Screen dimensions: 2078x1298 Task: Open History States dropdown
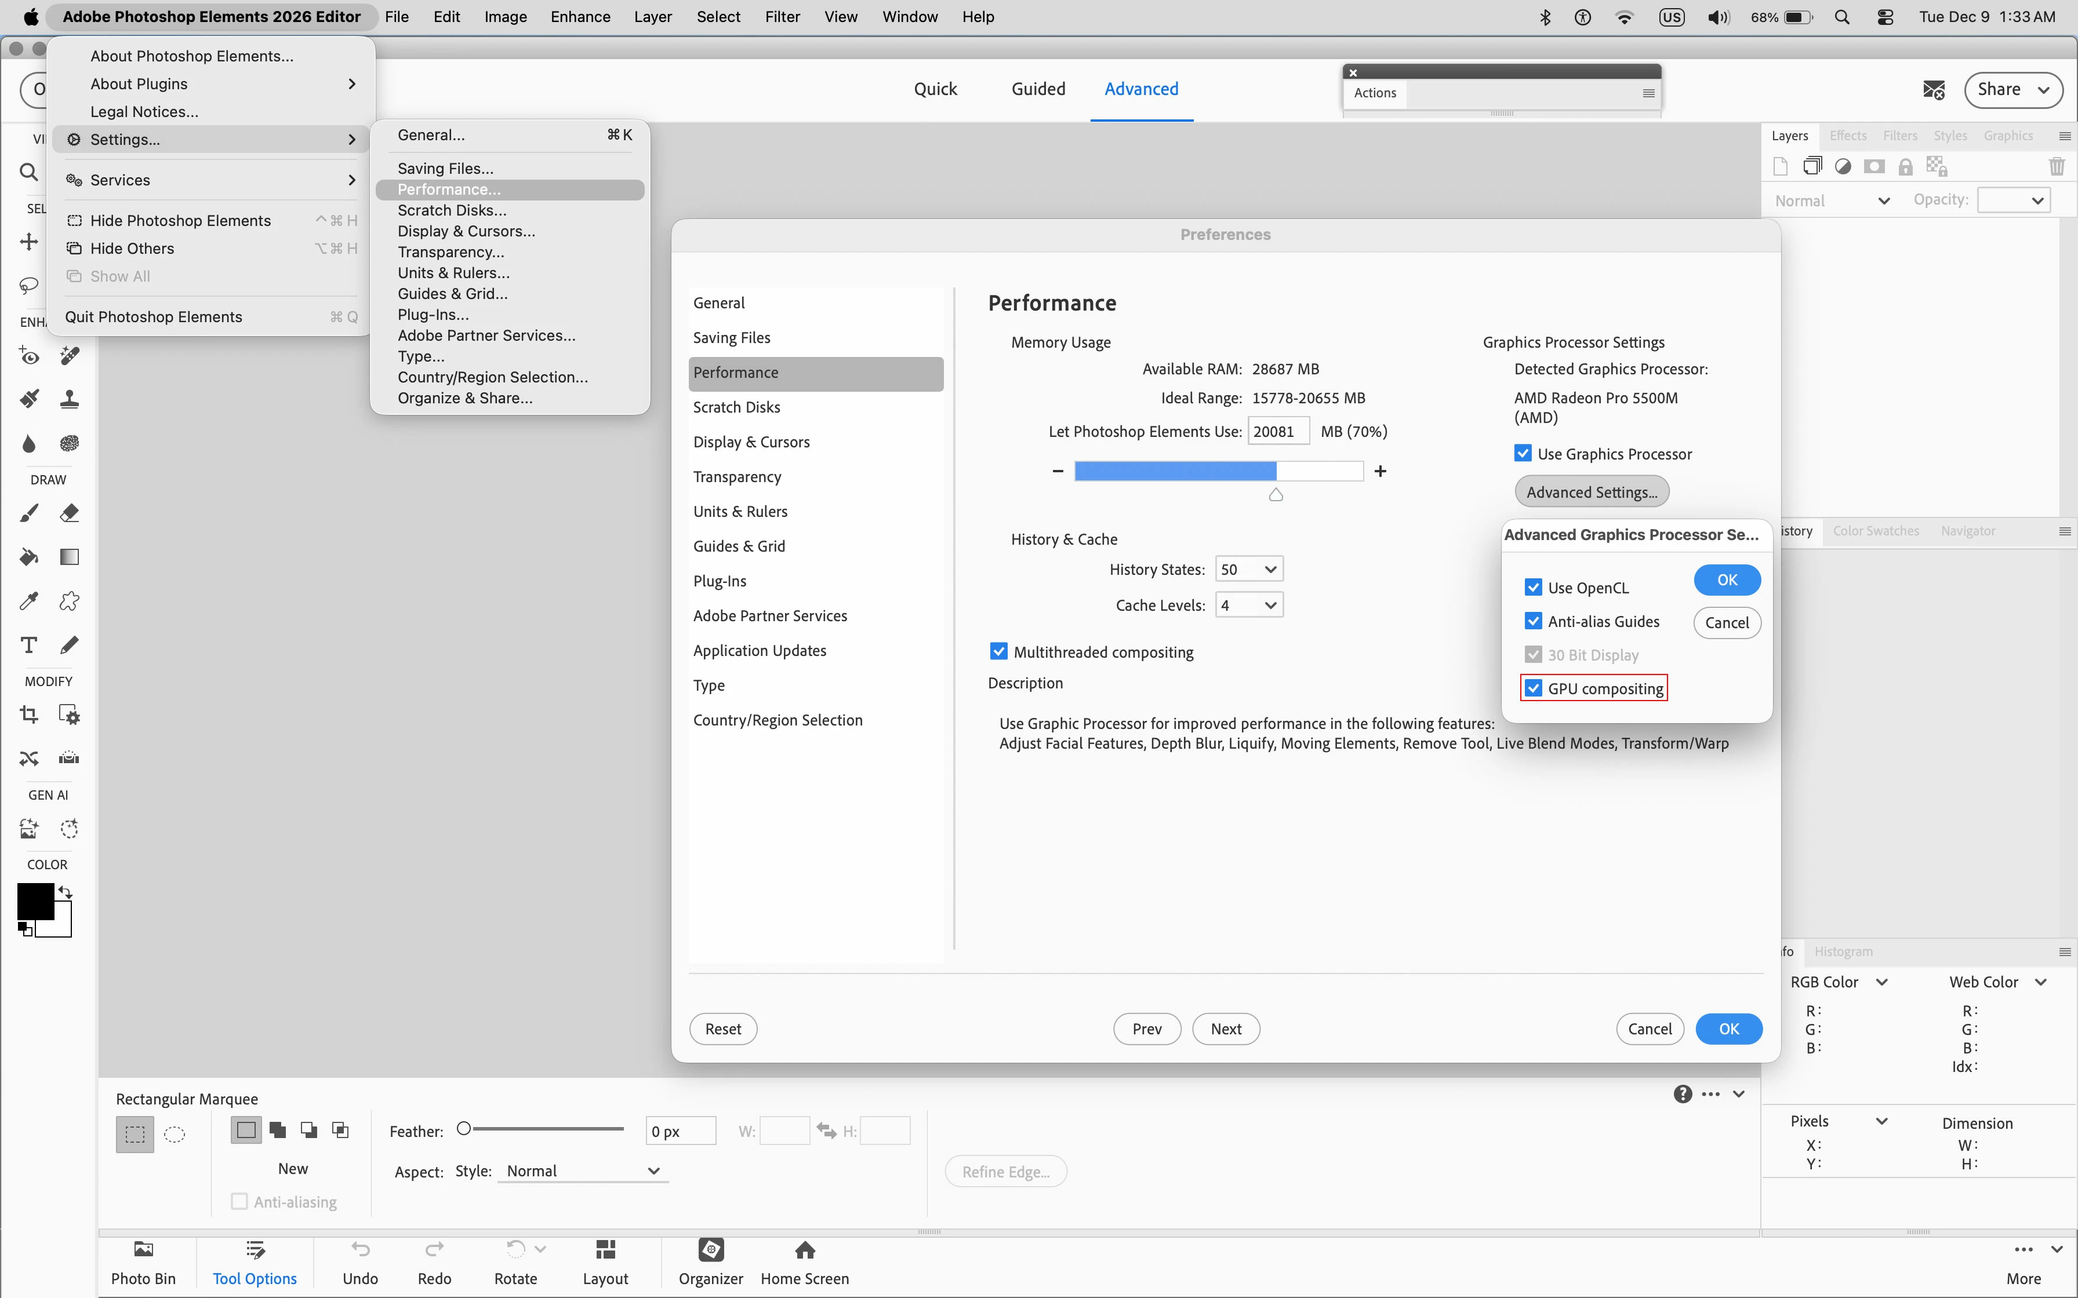(1249, 569)
